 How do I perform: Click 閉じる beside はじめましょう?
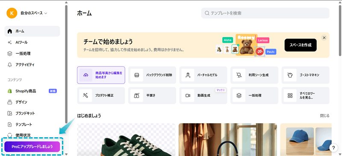(325, 116)
